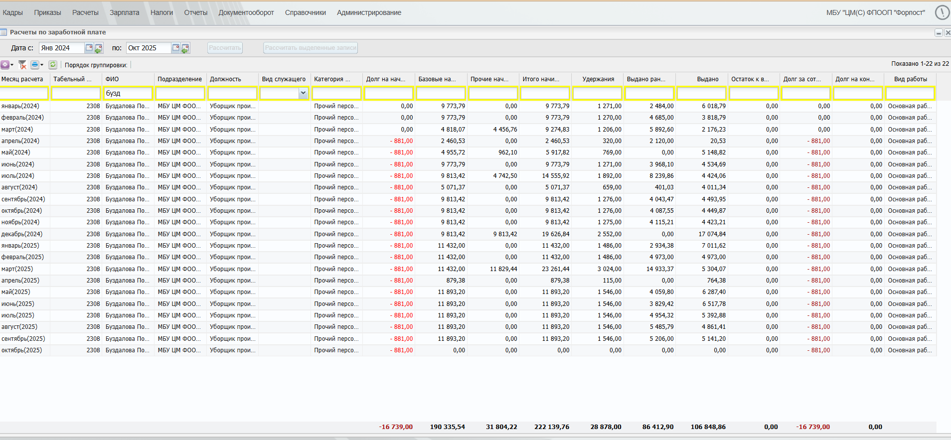Click the green arrow beside end date
Screen dimensions: 951x440
coord(185,48)
